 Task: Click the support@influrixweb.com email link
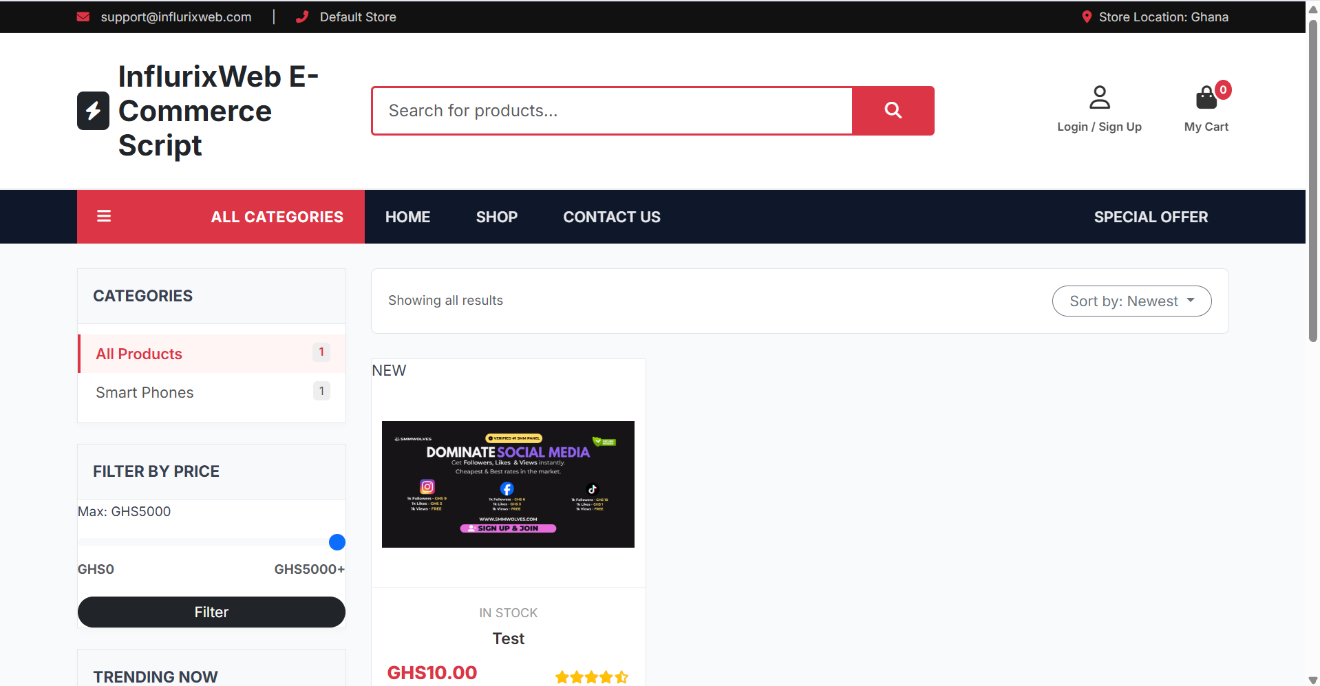point(175,17)
